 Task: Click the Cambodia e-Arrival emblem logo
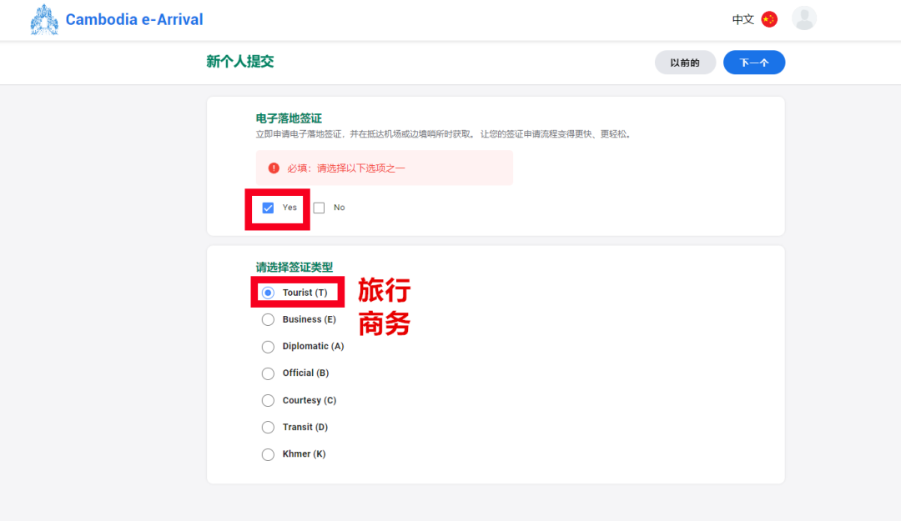44,20
